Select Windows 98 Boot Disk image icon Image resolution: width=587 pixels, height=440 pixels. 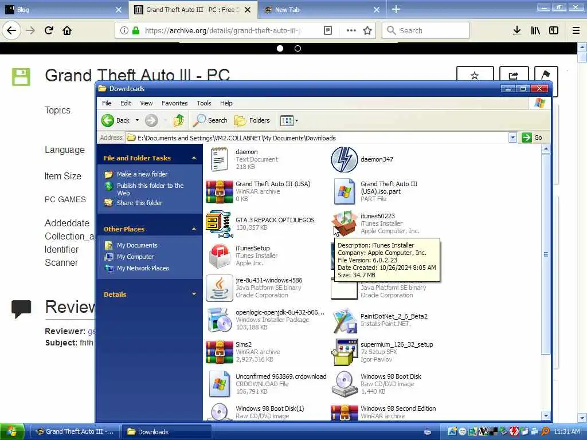tap(344, 384)
